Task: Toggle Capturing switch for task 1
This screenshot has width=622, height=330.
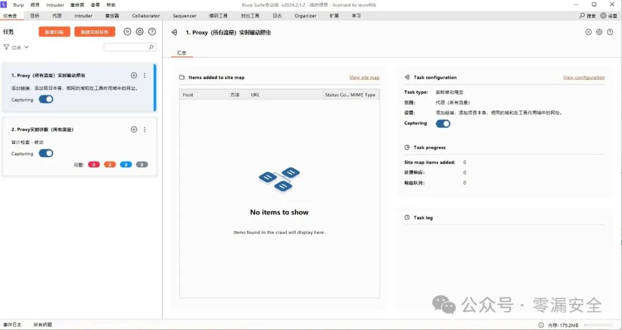Action: 46,99
